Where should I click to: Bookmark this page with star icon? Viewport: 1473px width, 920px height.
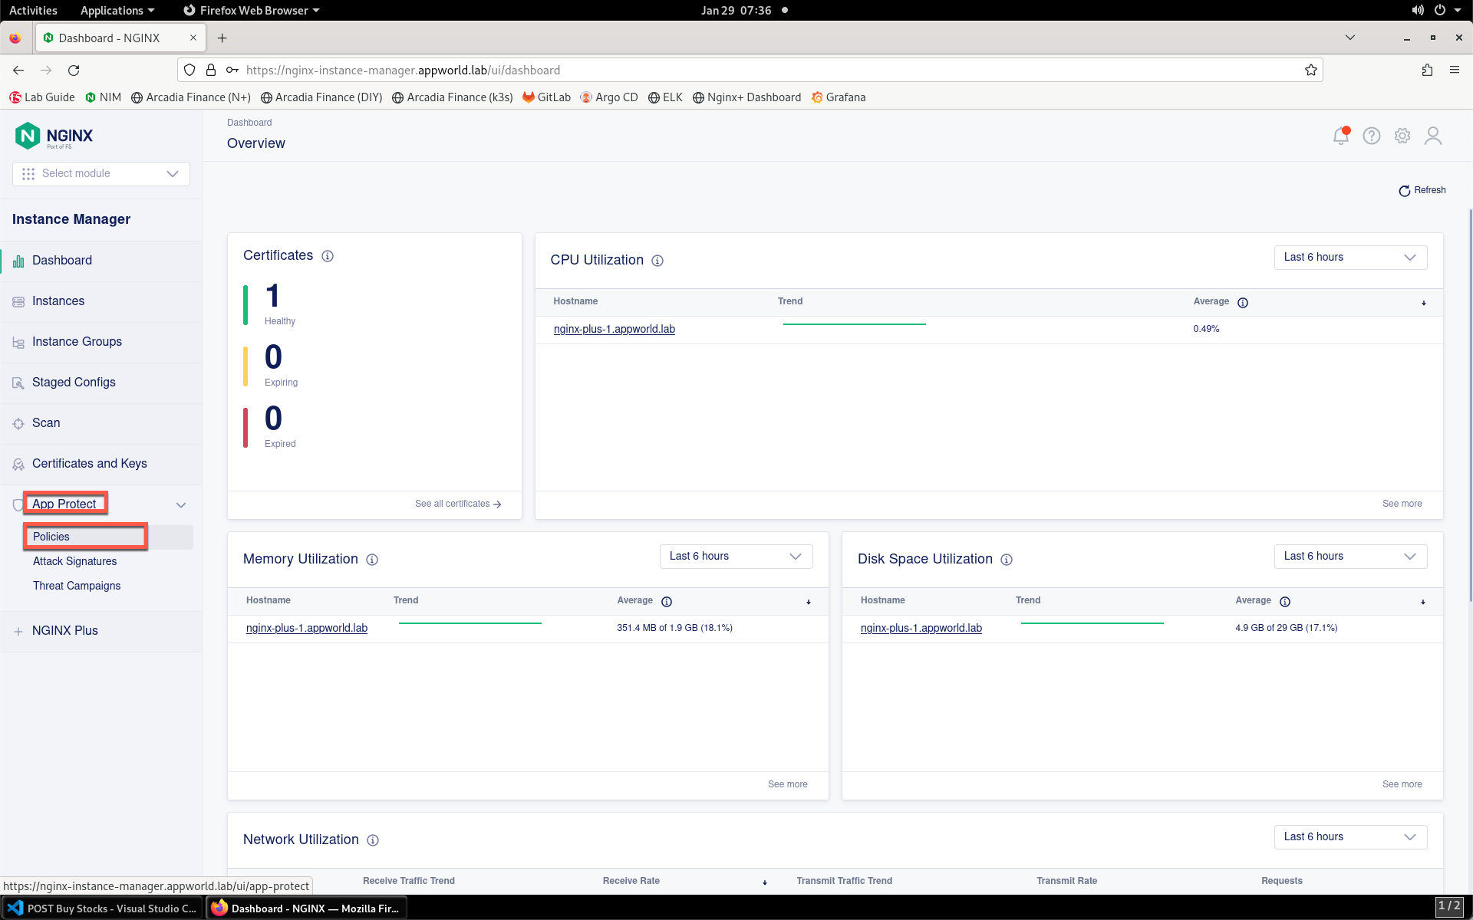point(1311,71)
